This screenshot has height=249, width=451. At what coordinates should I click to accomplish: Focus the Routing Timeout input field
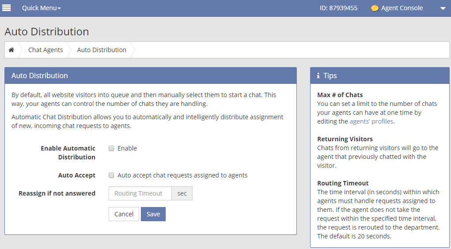[x=140, y=193]
